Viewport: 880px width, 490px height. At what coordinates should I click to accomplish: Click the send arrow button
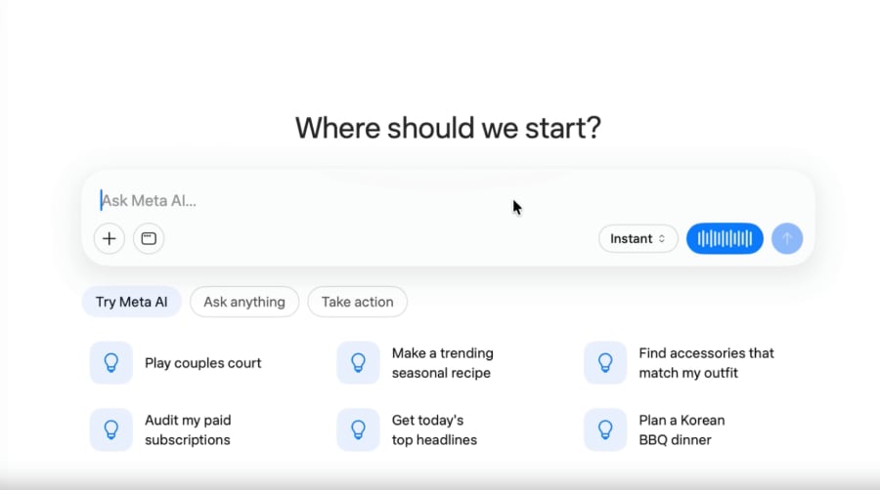pyautogui.click(x=787, y=238)
